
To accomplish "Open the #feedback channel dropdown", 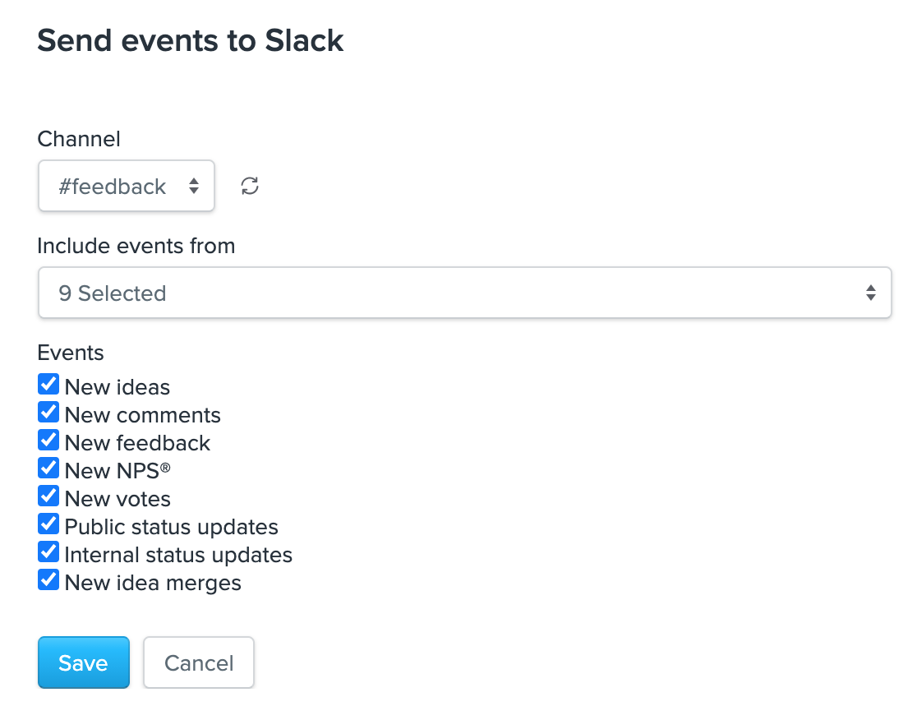I will pos(127,186).
